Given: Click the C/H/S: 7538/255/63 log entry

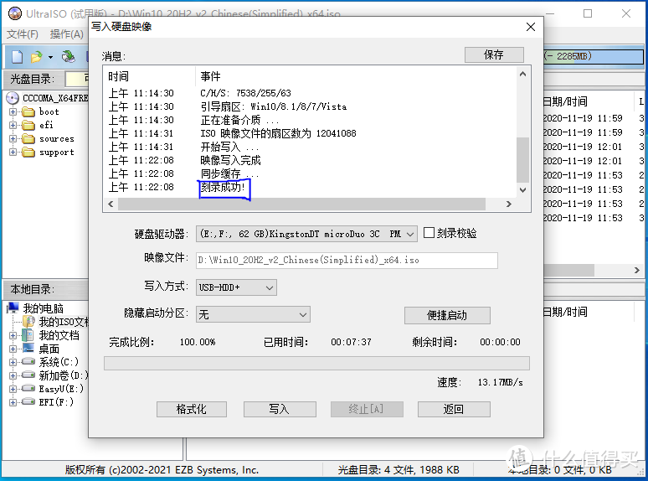Looking at the screenshot, I should point(245,93).
